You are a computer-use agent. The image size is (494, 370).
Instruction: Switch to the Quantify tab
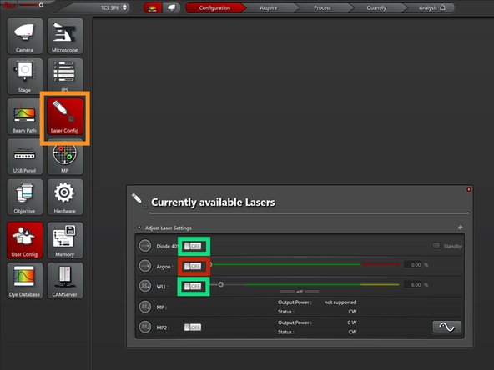376,7
